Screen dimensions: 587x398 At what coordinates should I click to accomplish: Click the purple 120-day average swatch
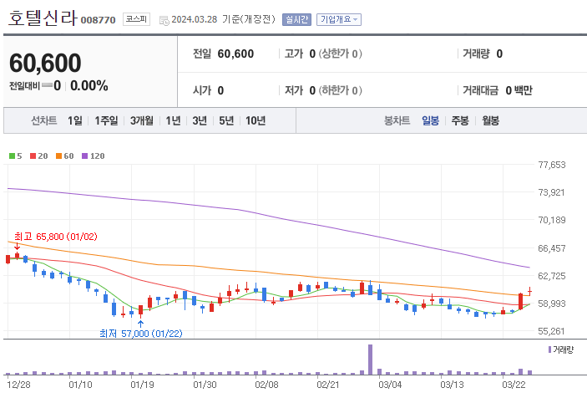tap(85, 156)
